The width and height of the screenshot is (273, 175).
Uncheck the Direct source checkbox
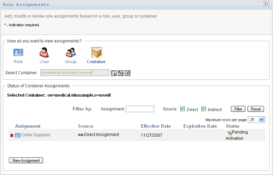click(x=183, y=109)
